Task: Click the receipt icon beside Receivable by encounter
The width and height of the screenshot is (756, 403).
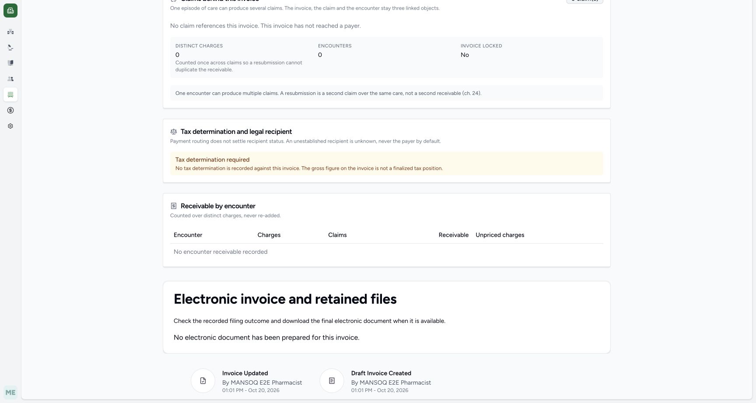Action: point(174,206)
